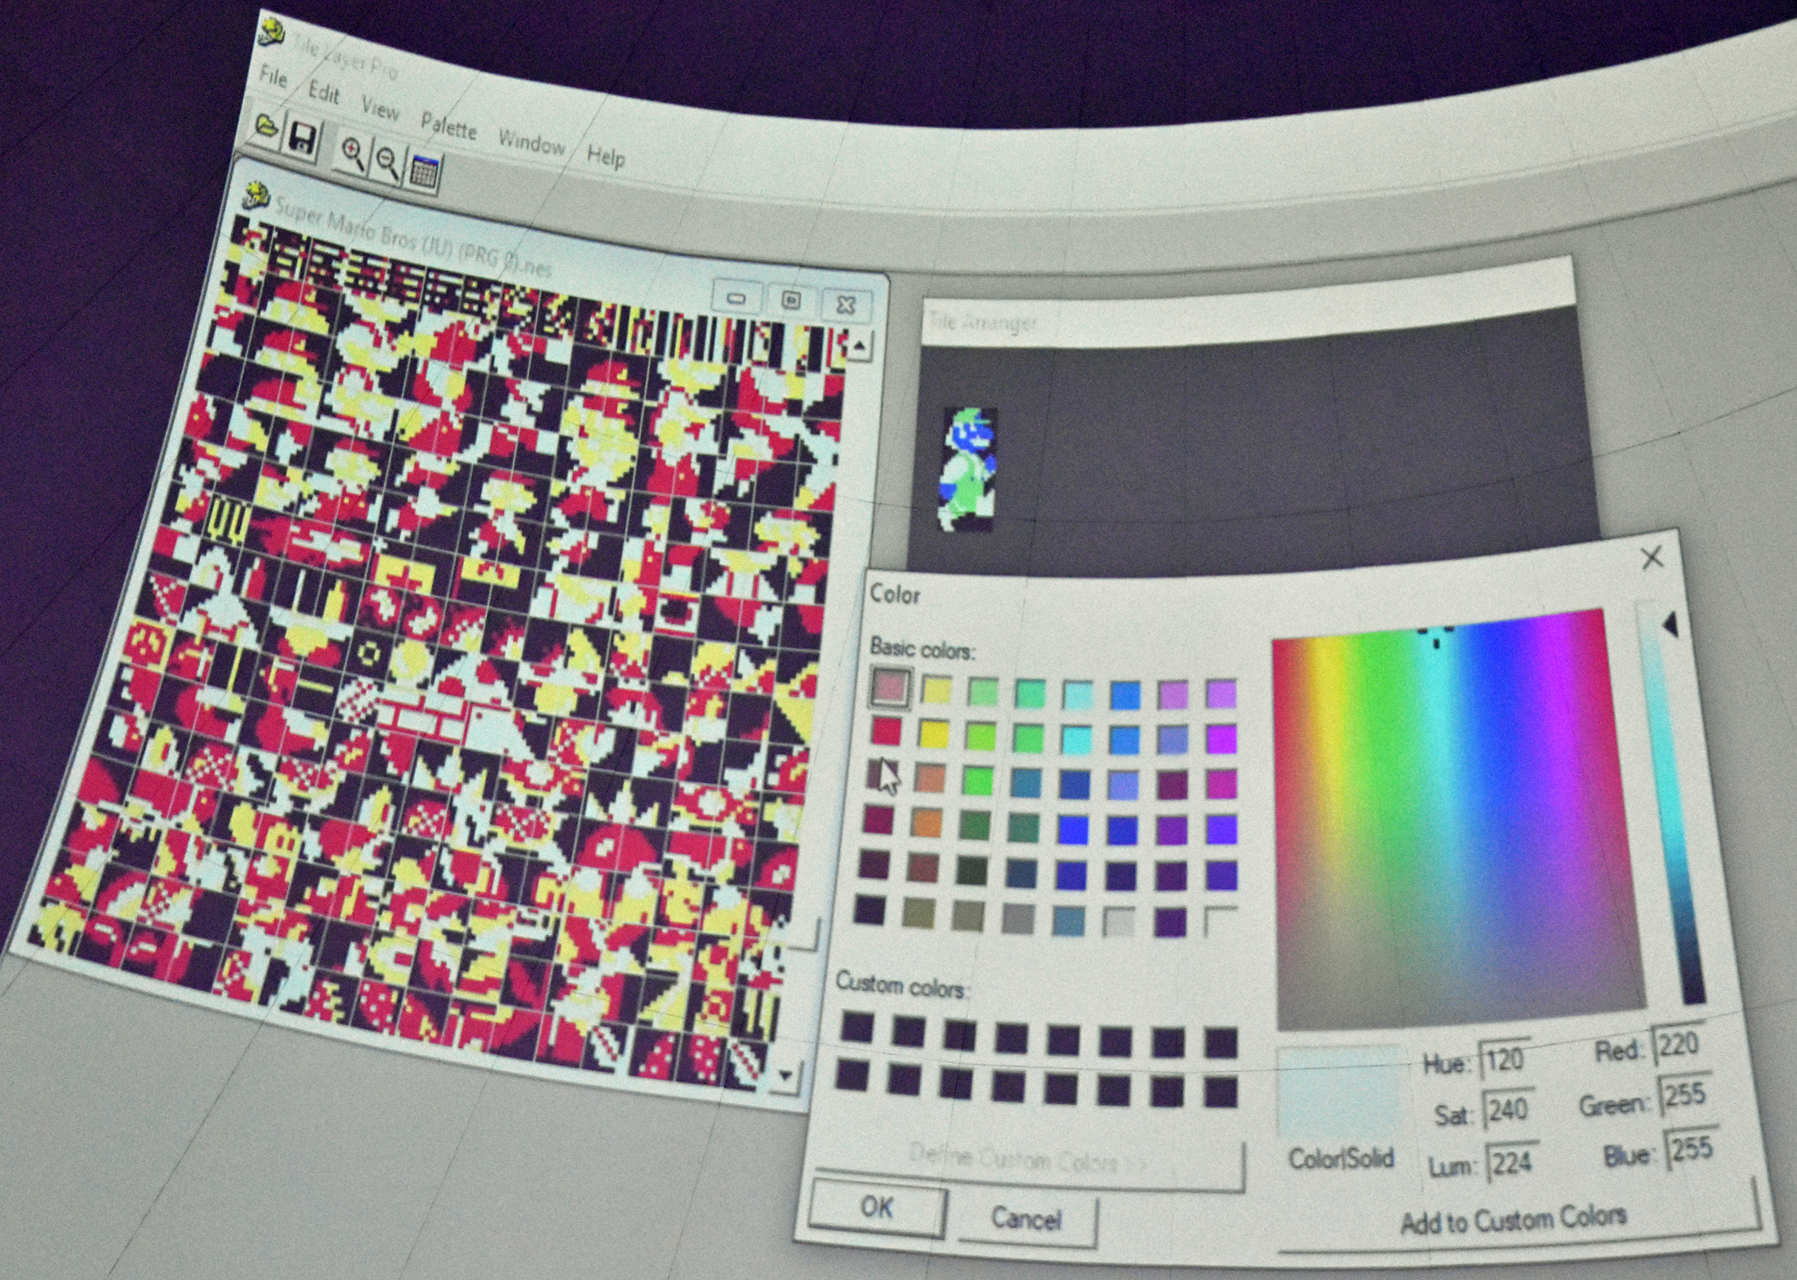Click the Luigi sprite in Tile Arranger
Screen dimensions: 1797x1280
click(970, 469)
